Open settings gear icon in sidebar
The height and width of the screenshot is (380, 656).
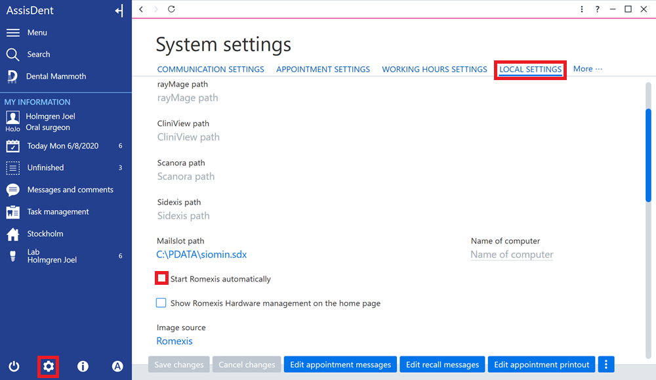[x=49, y=367]
